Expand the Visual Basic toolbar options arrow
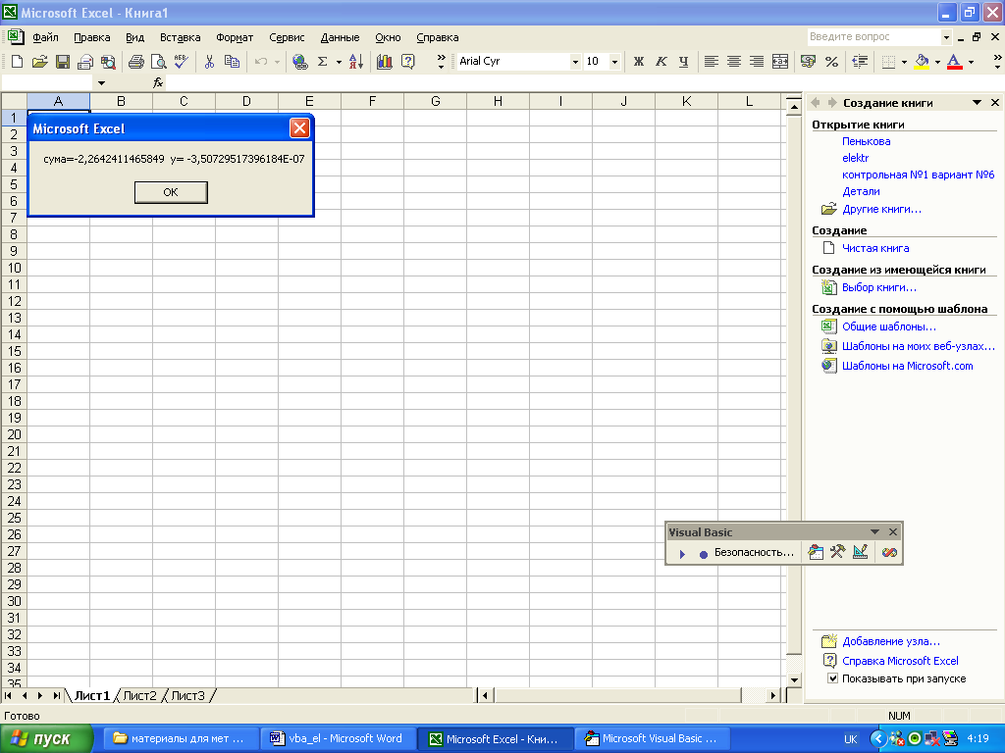This screenshot has height=753, width=1005. click(x=874, y=532)
